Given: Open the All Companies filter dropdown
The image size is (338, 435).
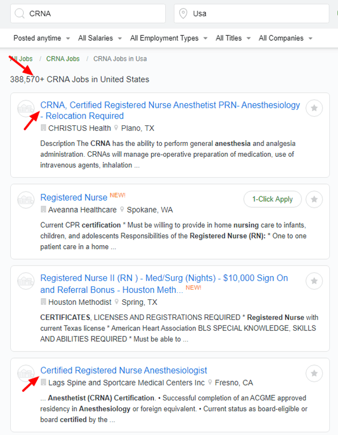Looking at the screenshot, I should click(x=285, y=38).
